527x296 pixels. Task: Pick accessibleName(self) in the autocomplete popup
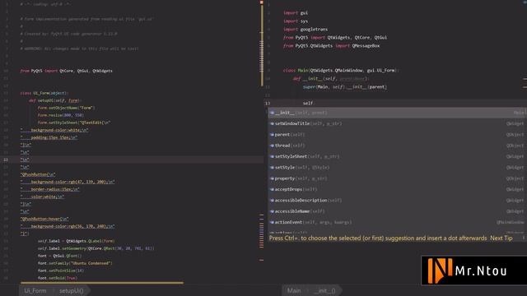pyautogui.click(x=397, y=211)
